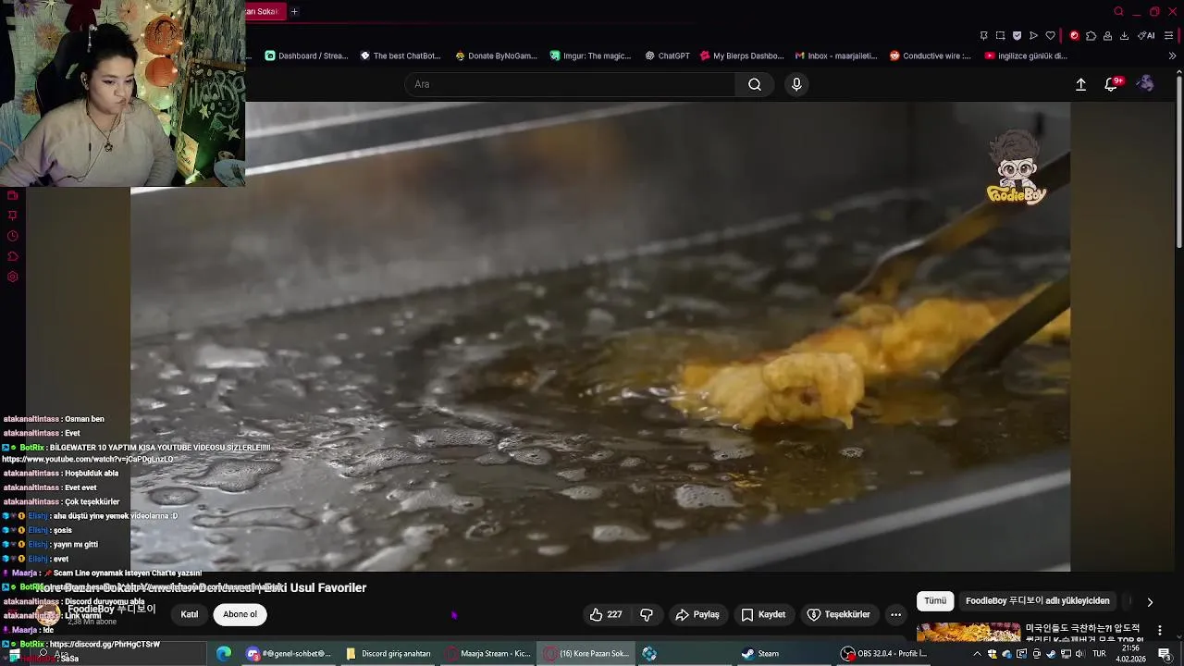The height and width of the screenshot is (666, 1184).
Task: Select the Tümü filter chip
Action: (935, 601)
